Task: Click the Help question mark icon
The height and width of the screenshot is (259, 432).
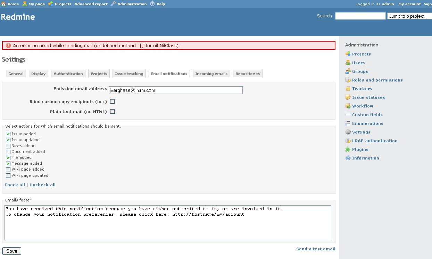Action: coord(152,4)
